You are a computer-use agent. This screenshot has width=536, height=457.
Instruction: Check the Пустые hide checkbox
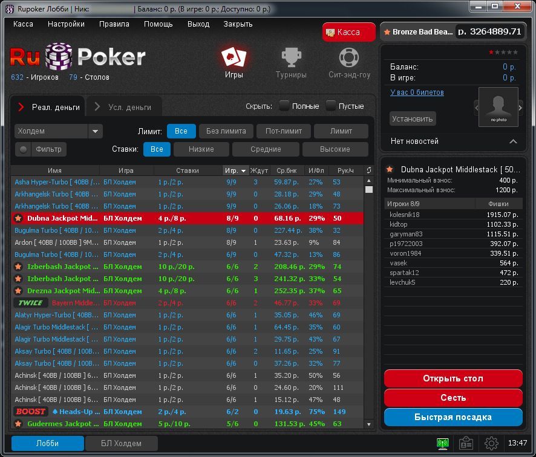point(330,106)
